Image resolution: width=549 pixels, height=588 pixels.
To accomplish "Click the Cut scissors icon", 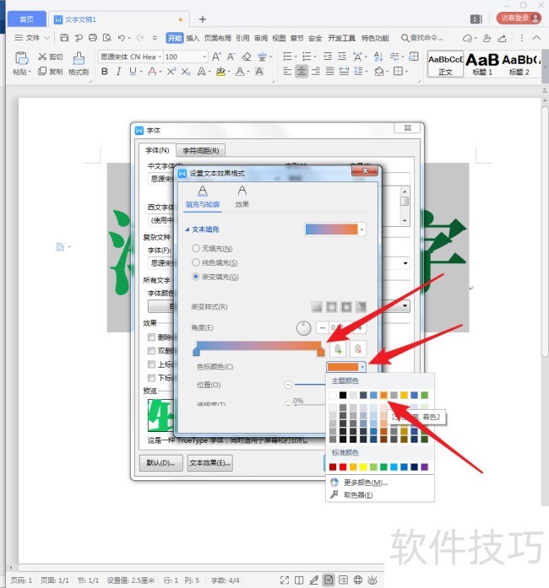I will pos(42,57).
